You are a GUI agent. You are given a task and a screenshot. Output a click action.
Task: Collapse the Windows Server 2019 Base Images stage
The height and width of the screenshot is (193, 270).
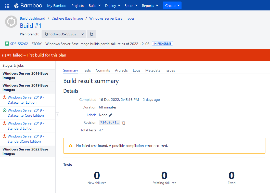[x=28, y=88]
